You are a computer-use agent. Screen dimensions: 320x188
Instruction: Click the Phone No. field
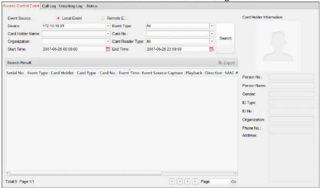291,128
